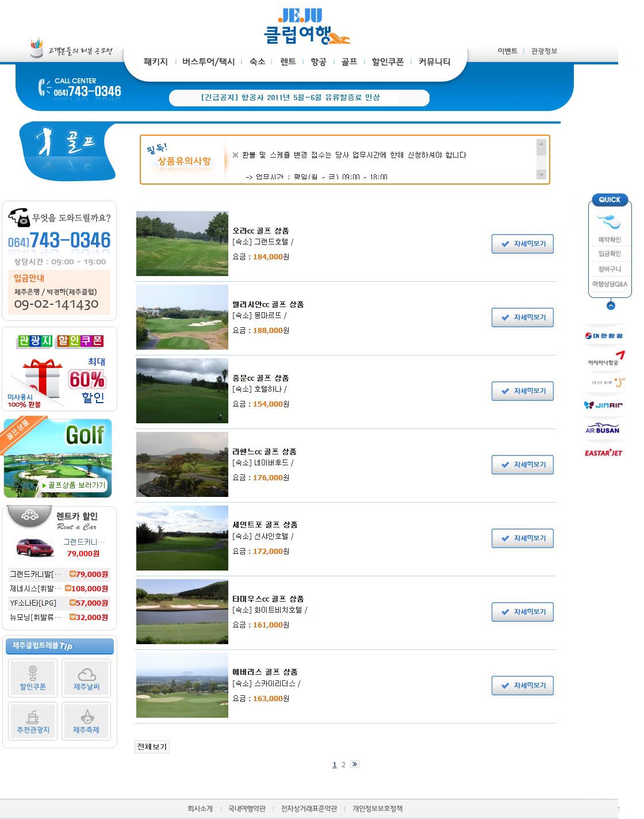Click the 중문cc golf course thumbnail
Image resolution: width=644 pixels, height=819 pixels.
pos(182,391)
